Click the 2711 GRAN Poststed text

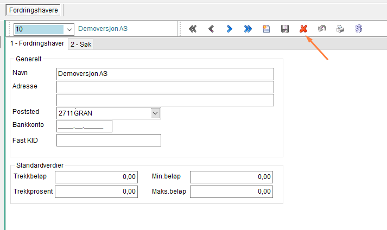coord(75,113)
